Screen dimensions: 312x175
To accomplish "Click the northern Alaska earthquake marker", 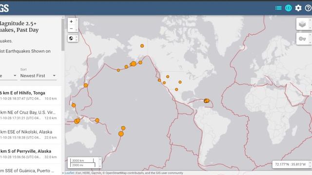I will tap(142, 46).
